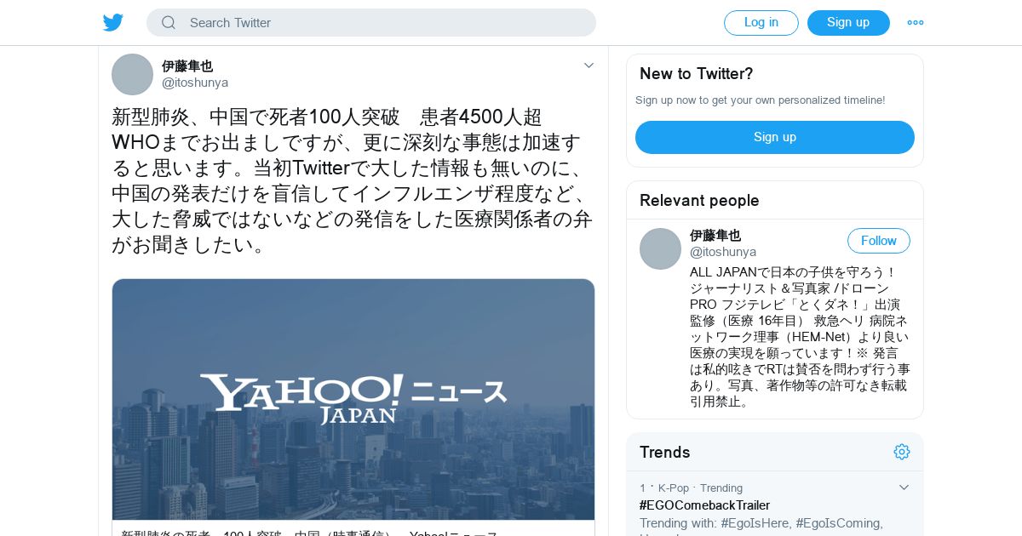The height and width of the screenshot is (536, 1022).
Task: Open the three-dots more menu
Action: 916,23
